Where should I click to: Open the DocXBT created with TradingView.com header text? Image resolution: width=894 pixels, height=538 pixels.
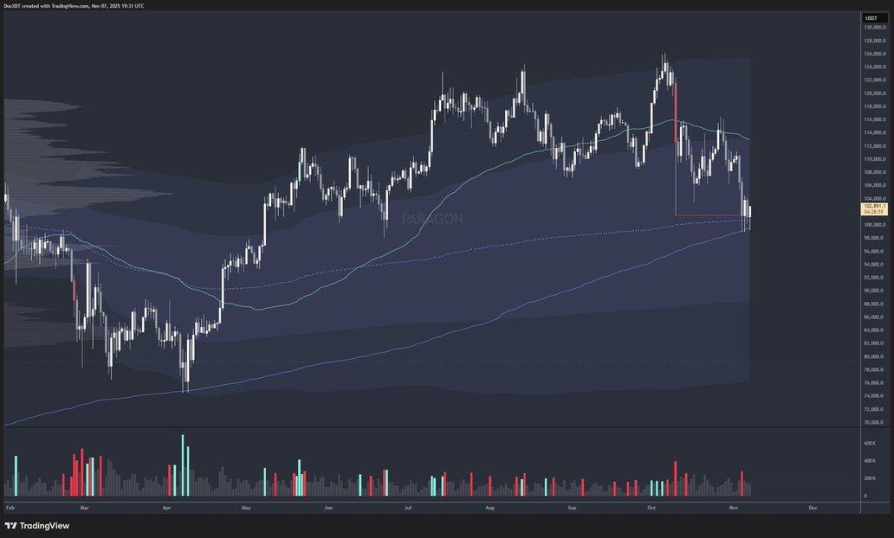click(73, 5)
